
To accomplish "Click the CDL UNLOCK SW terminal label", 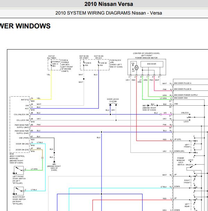I will pyautogui.click(x=21, y=114).
